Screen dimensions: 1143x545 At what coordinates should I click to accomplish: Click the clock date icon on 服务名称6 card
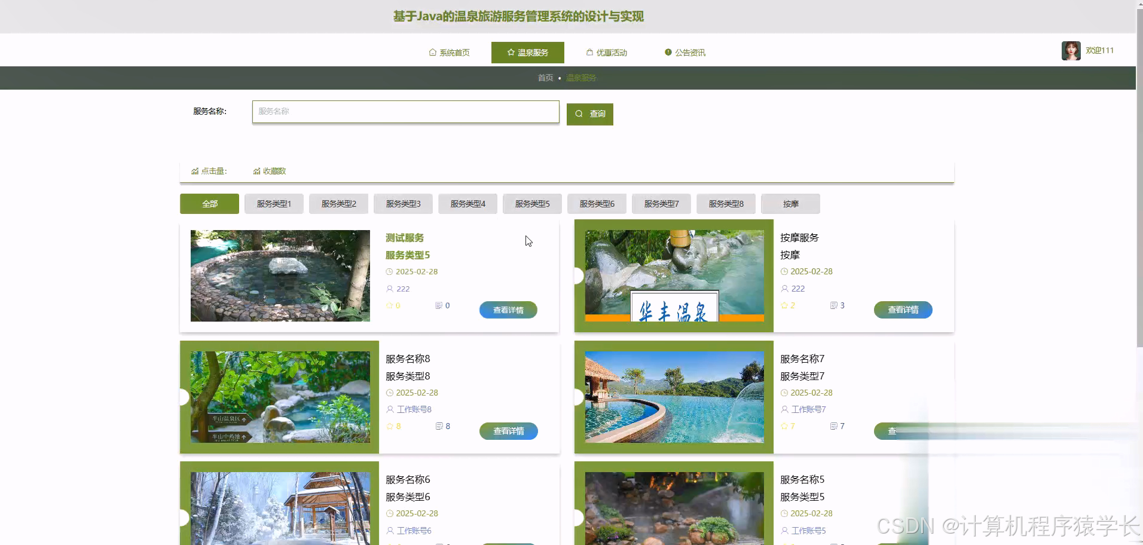pyautogui.click(x=390, y=513)
